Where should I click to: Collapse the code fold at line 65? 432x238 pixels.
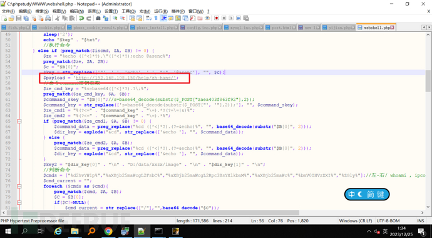(x=19, y=122)
